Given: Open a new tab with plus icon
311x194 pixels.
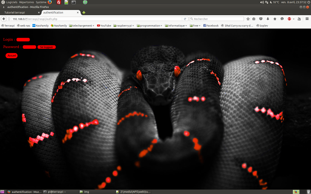Looking at the screenshot, I should point(84,13).
